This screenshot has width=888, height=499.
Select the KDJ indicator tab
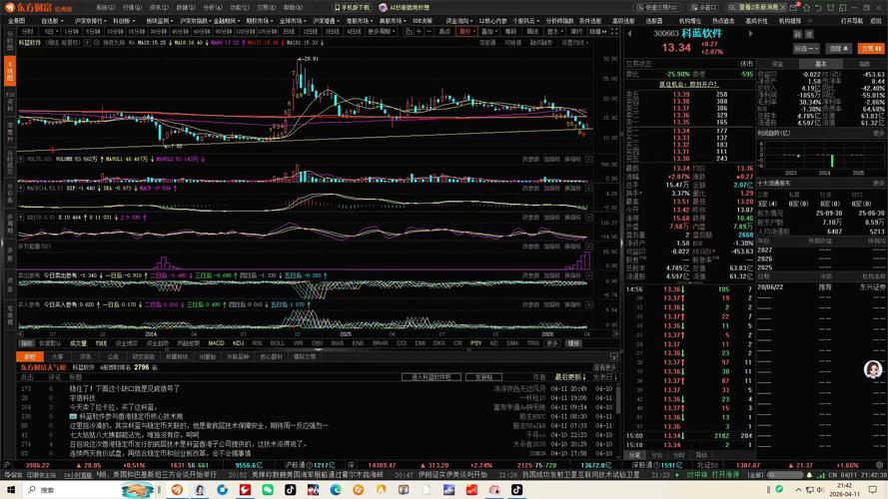(238, 343)
